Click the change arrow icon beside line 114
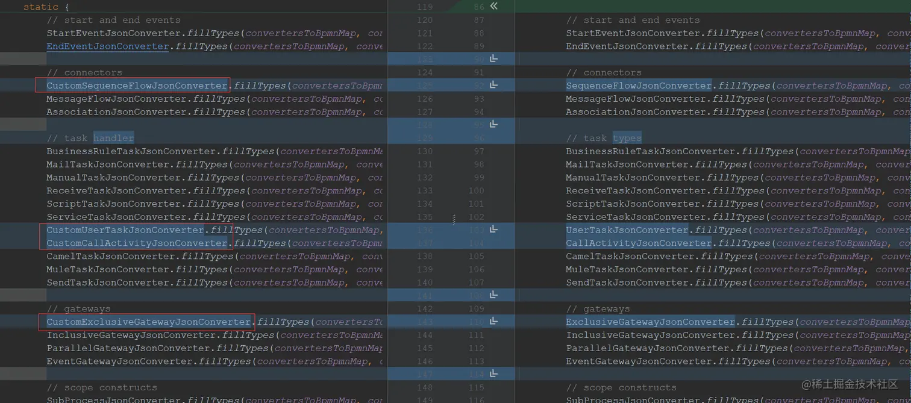 coord(493,374)
